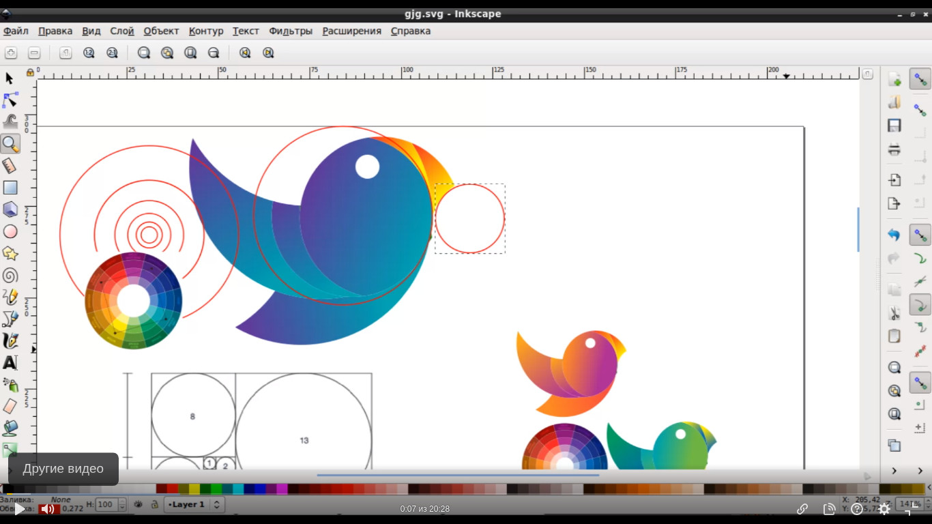Select the Eraser tool
Viewport: 932px width, 524px height.
pyautogui.click(x=10, y=406)
